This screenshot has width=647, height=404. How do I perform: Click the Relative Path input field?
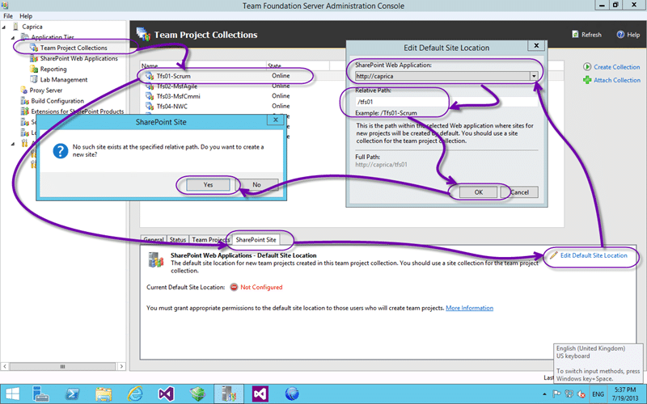coord(446,102)
